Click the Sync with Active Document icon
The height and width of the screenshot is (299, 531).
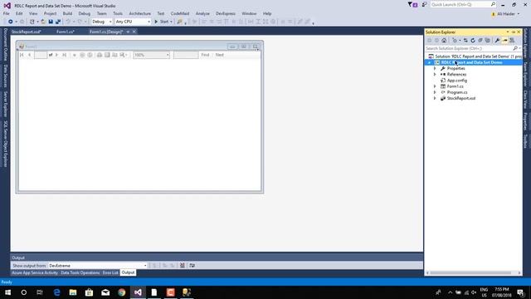click(x=465, y=41)
